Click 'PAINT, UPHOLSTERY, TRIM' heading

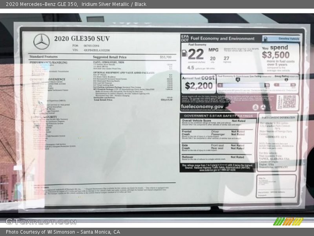(x=109, y=63)
